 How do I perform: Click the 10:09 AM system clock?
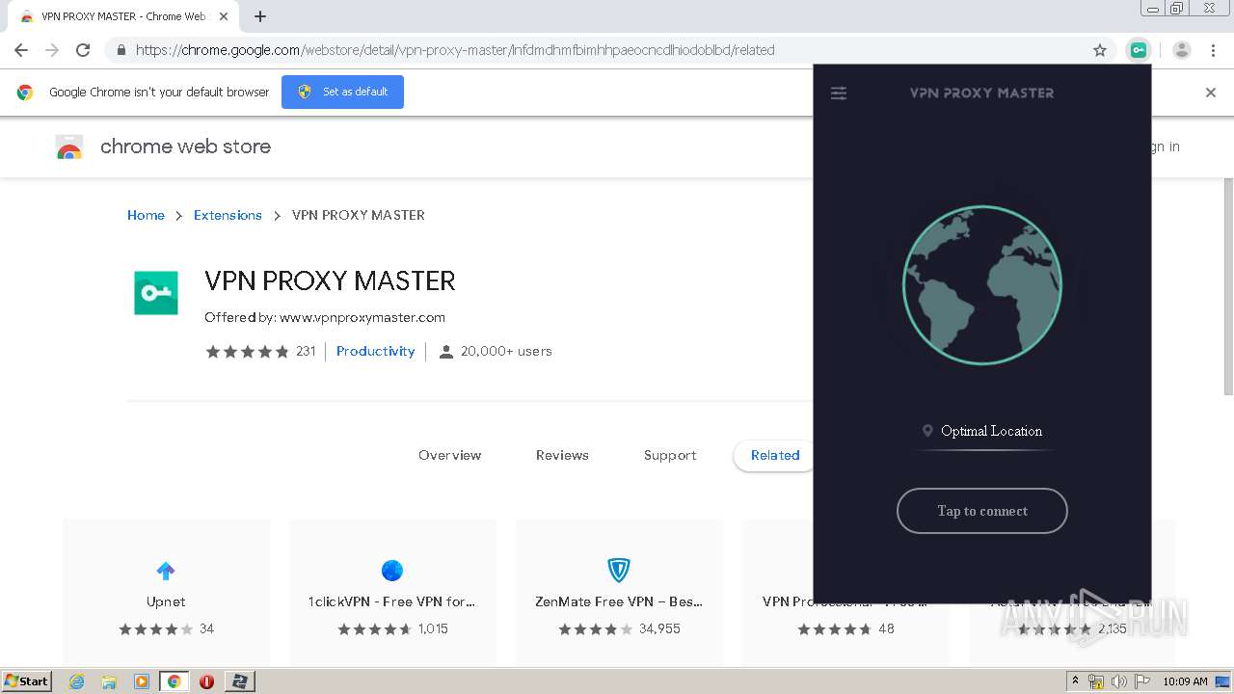[1185, 681]
